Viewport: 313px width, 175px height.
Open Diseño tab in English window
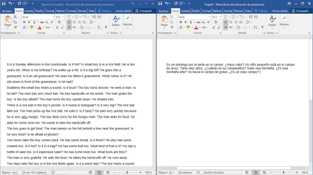tap(196, 11)
